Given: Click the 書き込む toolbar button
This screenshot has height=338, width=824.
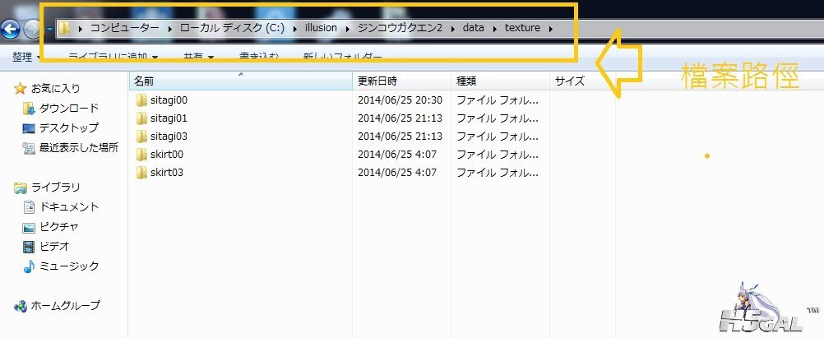Looking at the screenshot, I should pos(258,58).
